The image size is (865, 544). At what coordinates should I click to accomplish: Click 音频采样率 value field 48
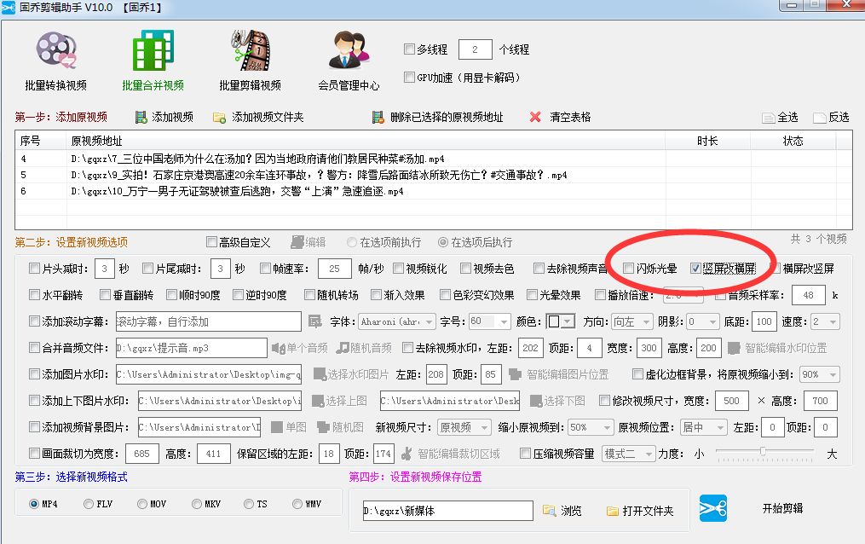point(808,295)
